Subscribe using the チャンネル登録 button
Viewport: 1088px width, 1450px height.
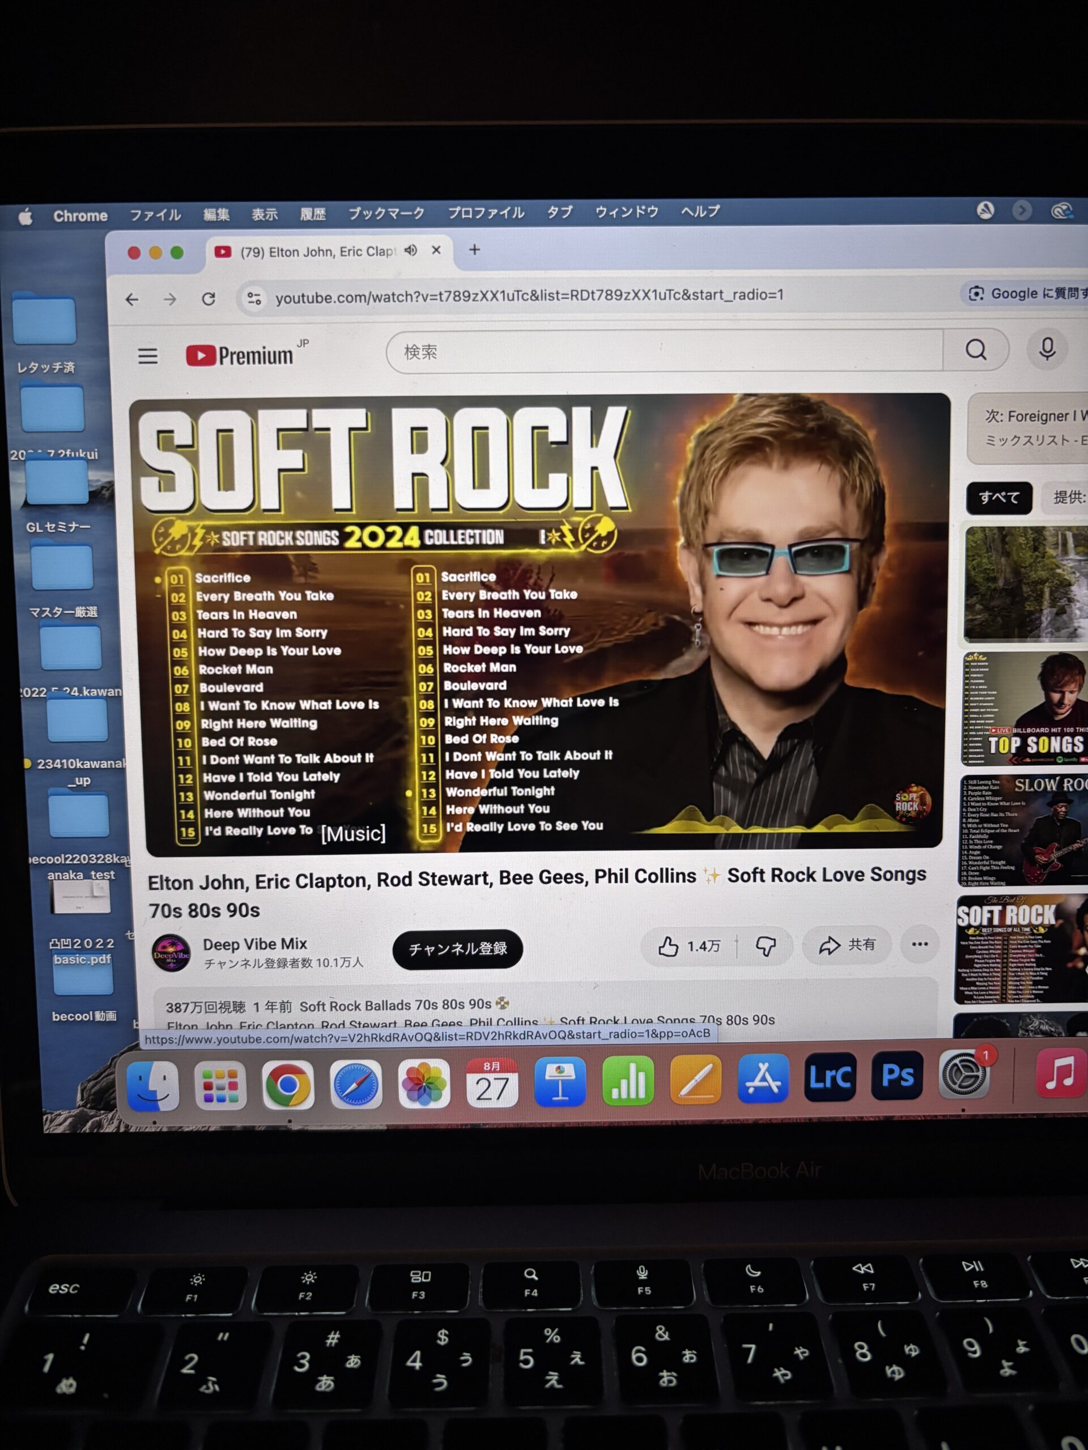coord(458,949)
